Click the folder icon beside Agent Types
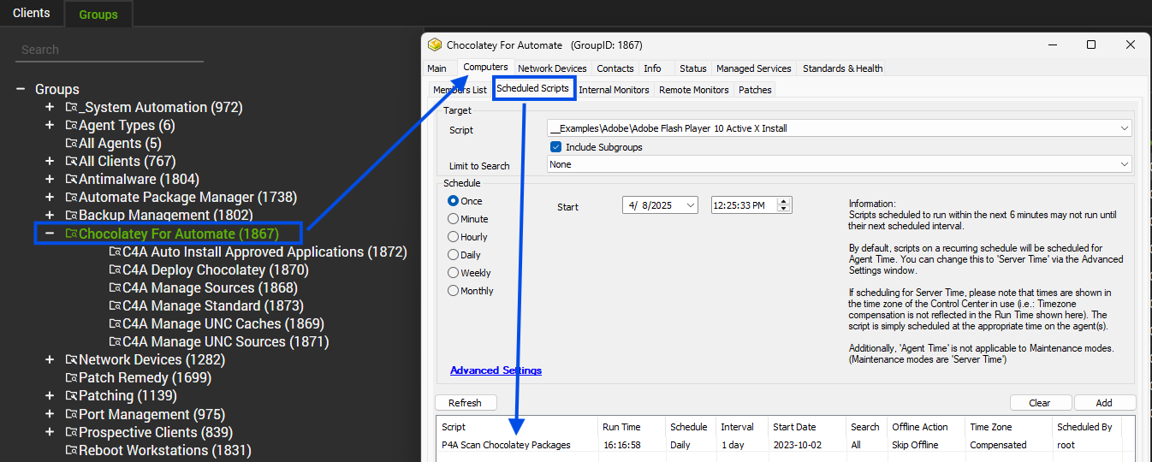The image size is (1152, 462). pyautogui.click(x=72, y=126)
